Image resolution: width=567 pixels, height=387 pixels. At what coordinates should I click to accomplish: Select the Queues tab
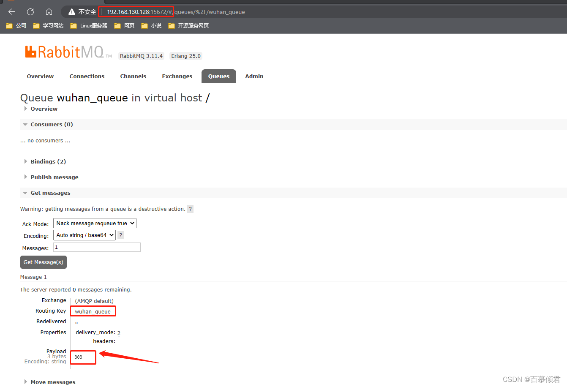pos(219,76)
